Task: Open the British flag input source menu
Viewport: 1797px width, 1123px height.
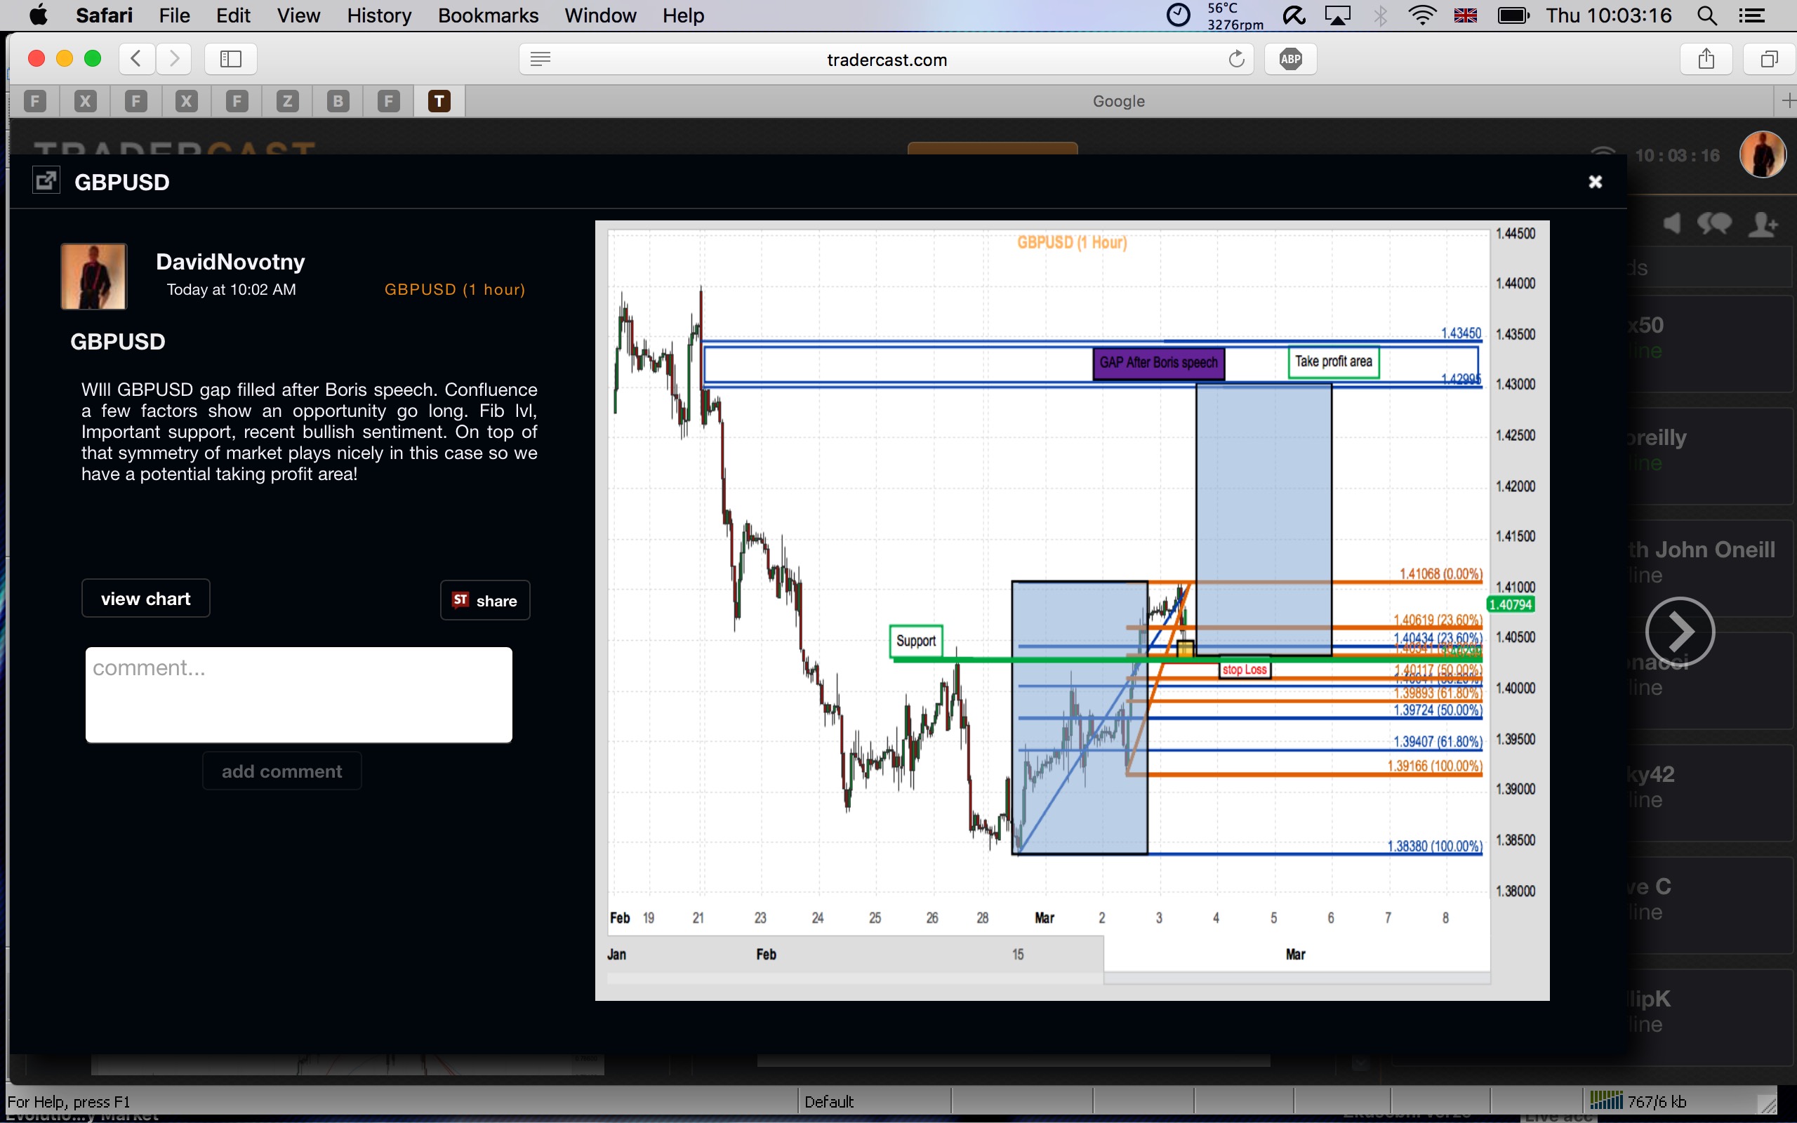Action: pos(1465,15)
